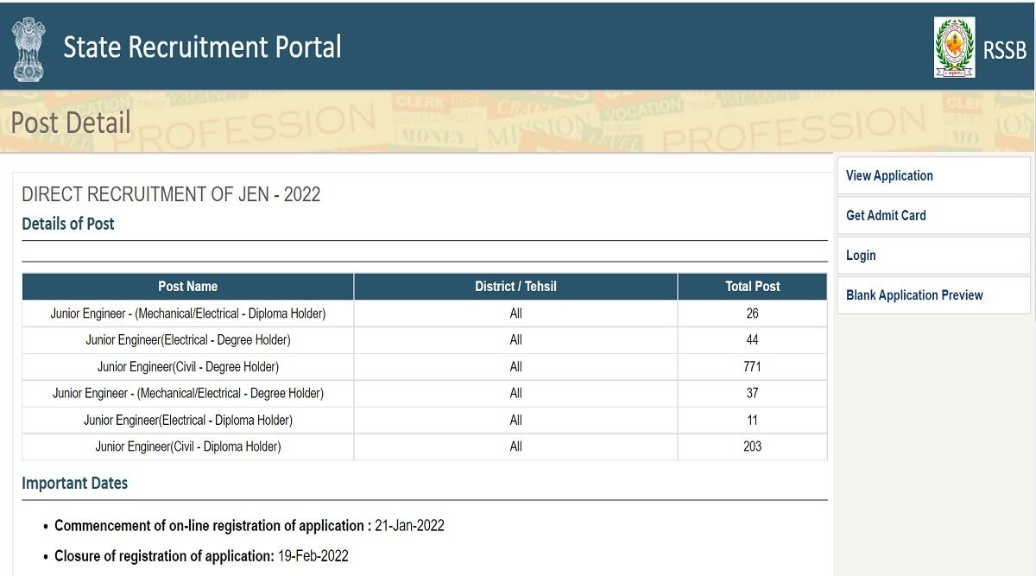This screenshot has width=1036, height=576.
Task: Select Junior Engineer(Electrical - Degree Holder) post
Action: coord(187,339)
